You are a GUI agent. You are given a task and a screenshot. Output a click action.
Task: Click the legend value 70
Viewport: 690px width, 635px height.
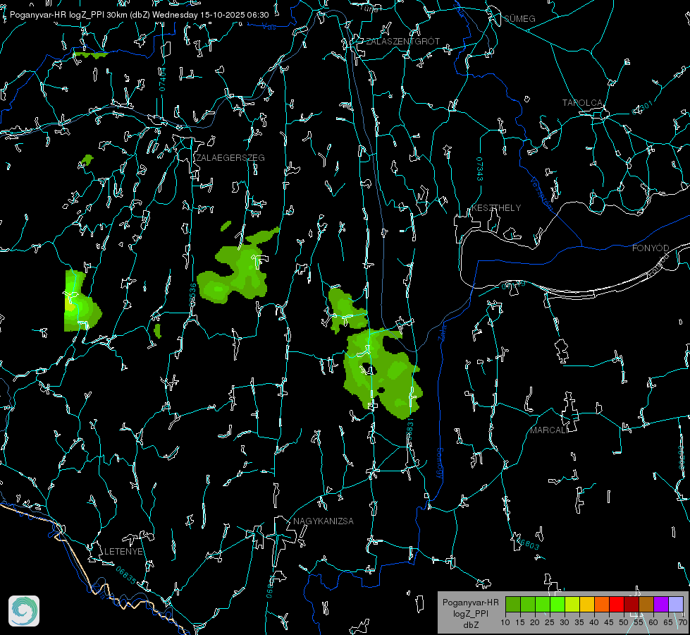pyautogui.click(x=683, y=623)
